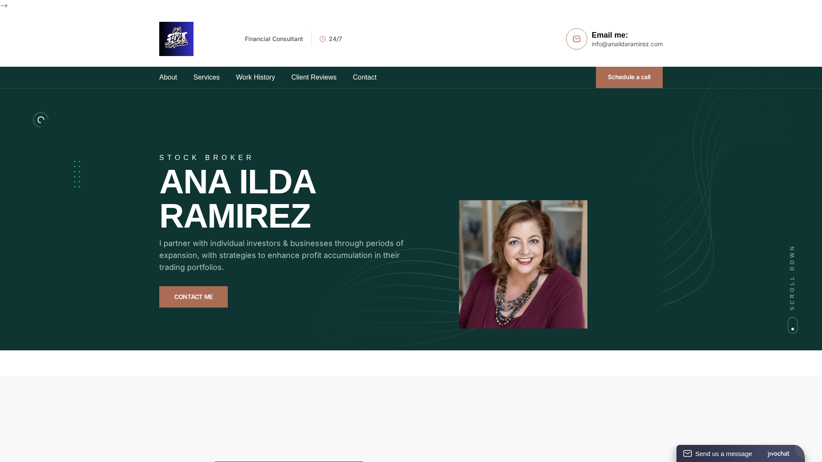Viewport: 822px width, 462px height.
Task: Navigate to the About section
Action: [168, 77]
